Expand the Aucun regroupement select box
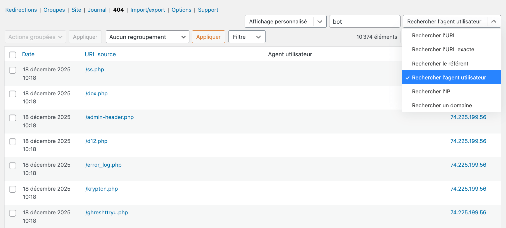The width and height of the screenshot is (506, 228). [x=147, y=37]
